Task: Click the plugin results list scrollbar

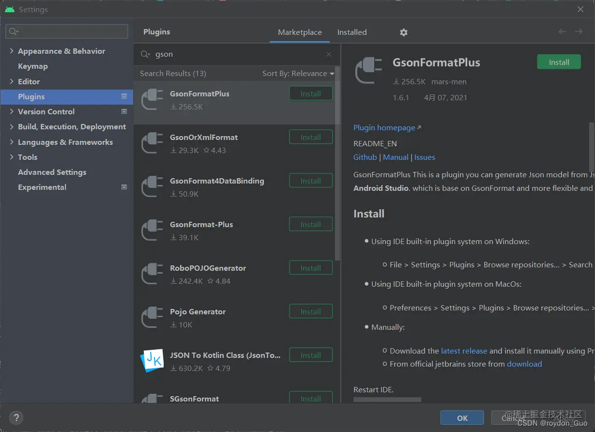Action: [x=338, y=163]
